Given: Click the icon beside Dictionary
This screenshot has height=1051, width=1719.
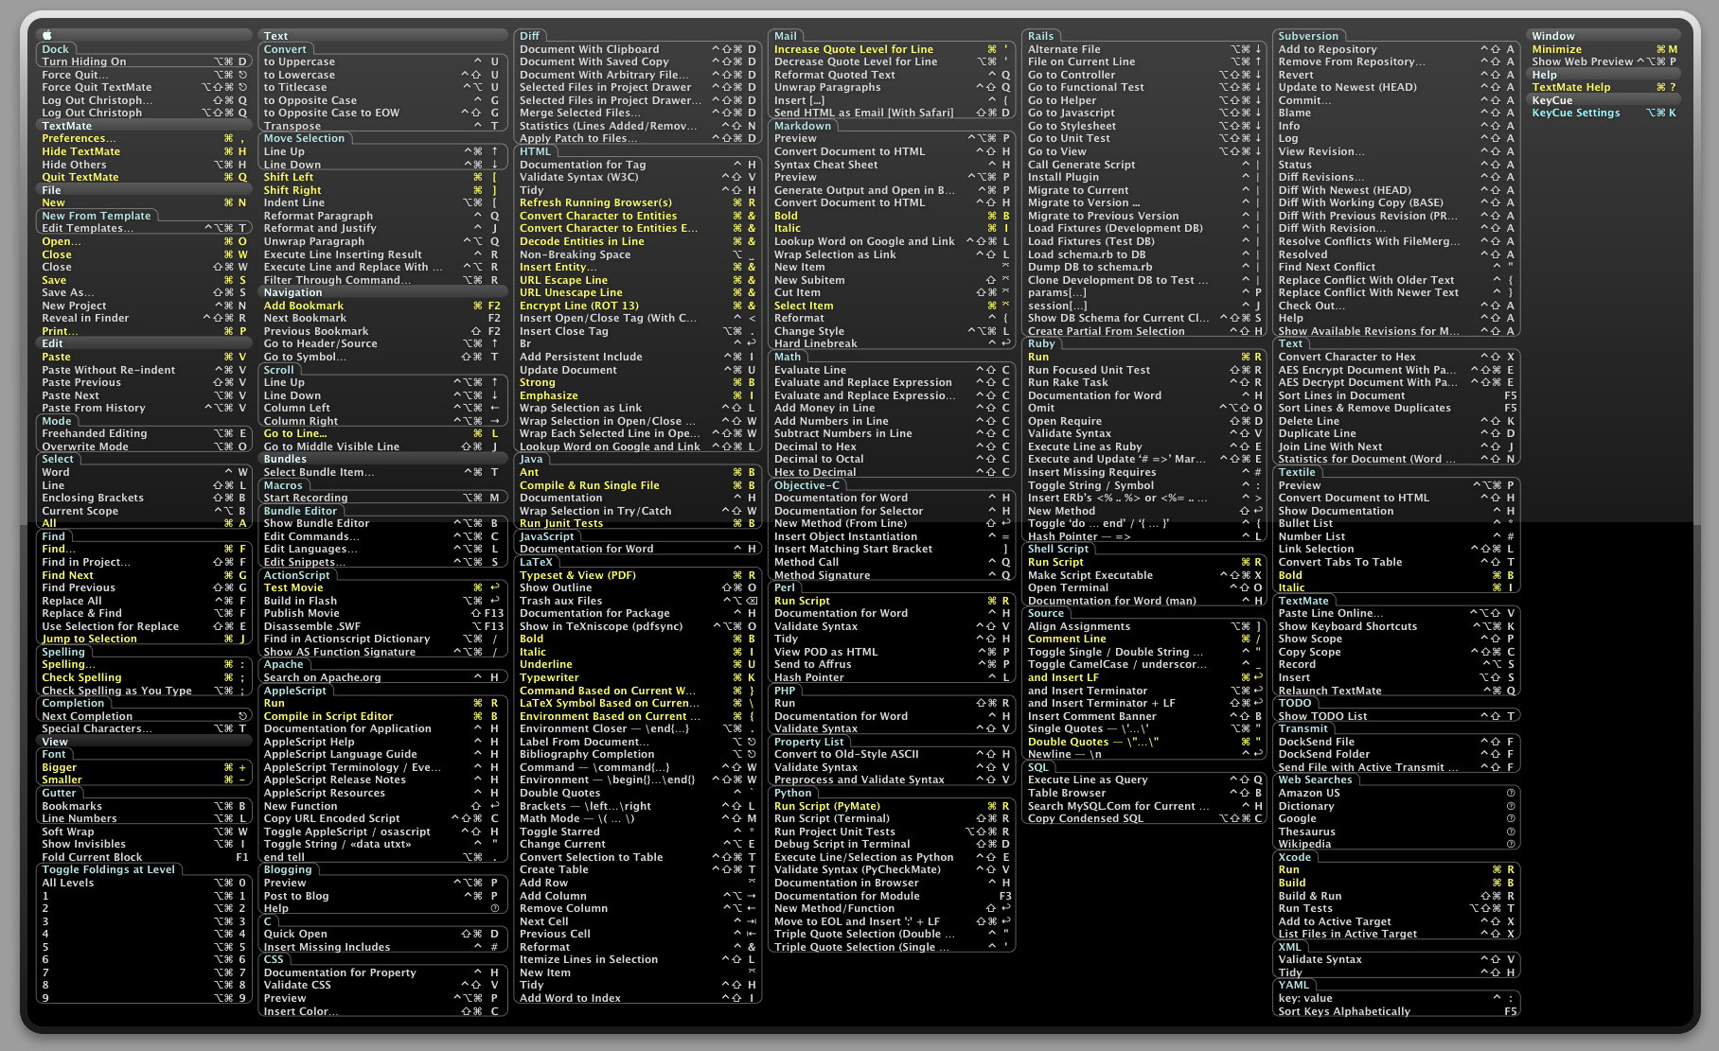Looking at the screenshot, I should (1511, 806).
